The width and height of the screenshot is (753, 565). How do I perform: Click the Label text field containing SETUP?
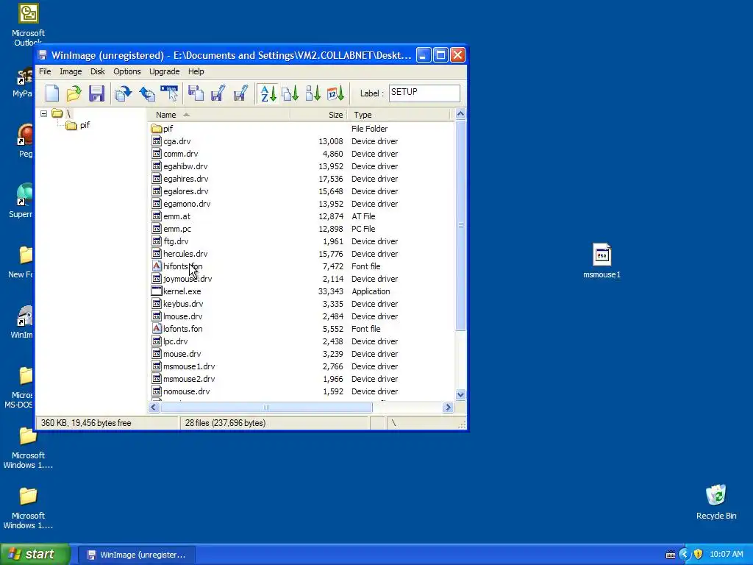tap(424, 93)
